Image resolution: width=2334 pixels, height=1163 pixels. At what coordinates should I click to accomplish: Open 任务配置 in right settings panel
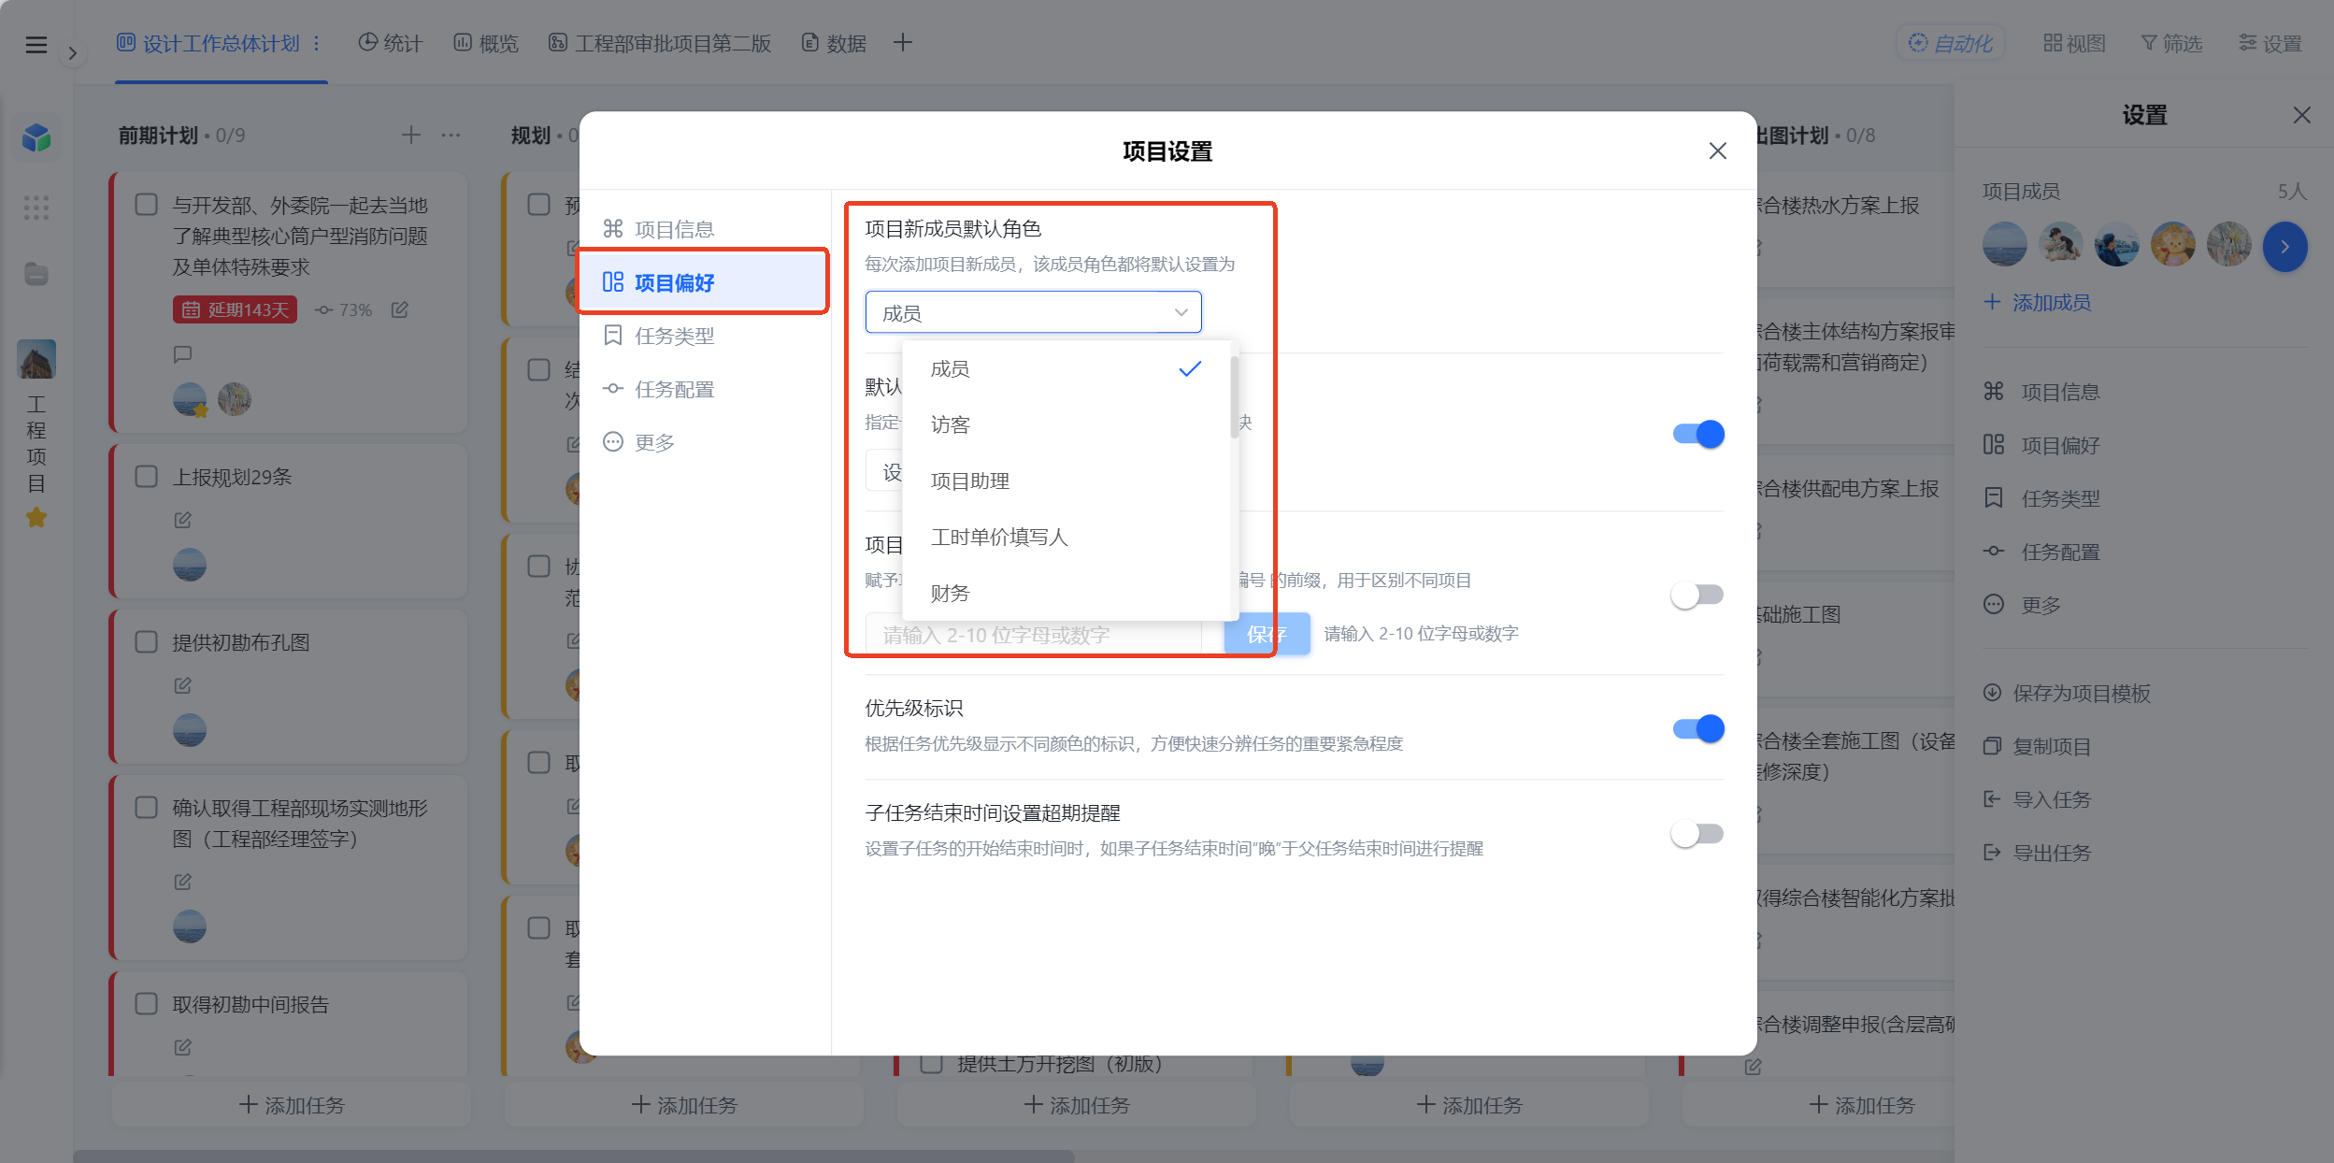click(x=2042, y=552)
